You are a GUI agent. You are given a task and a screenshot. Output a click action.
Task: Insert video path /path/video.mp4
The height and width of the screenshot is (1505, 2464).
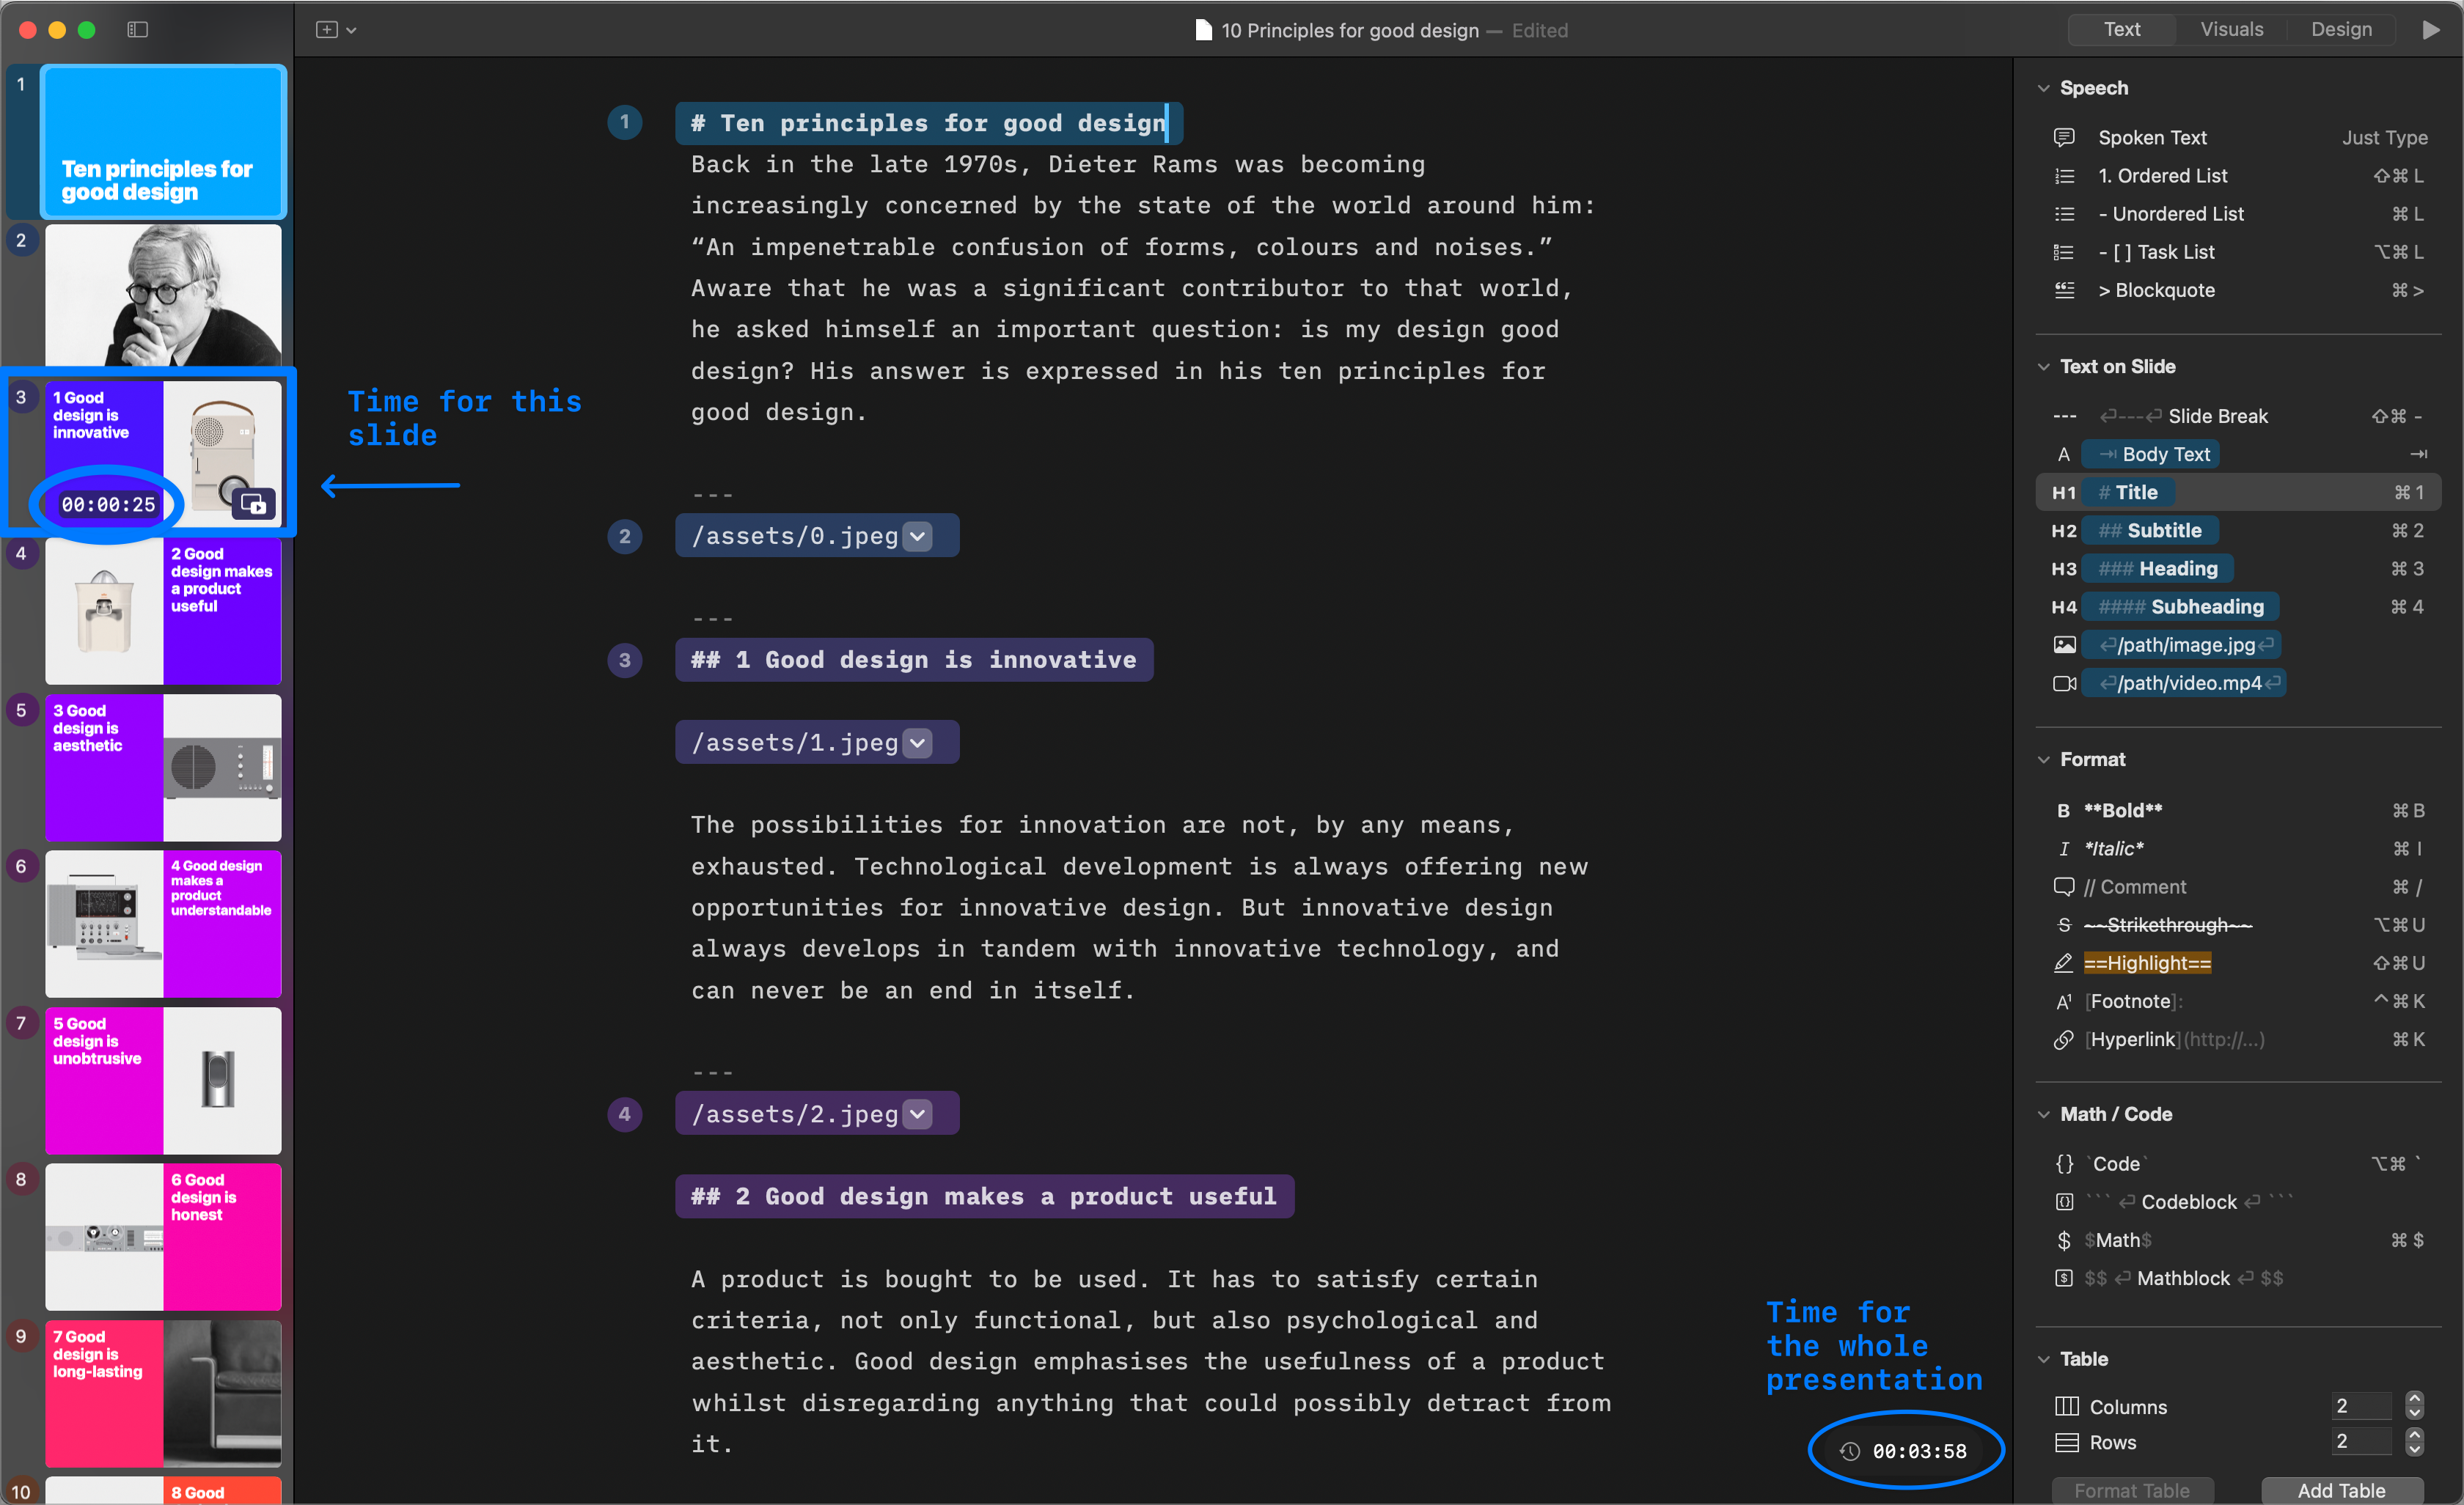(x=2183, y=683)
